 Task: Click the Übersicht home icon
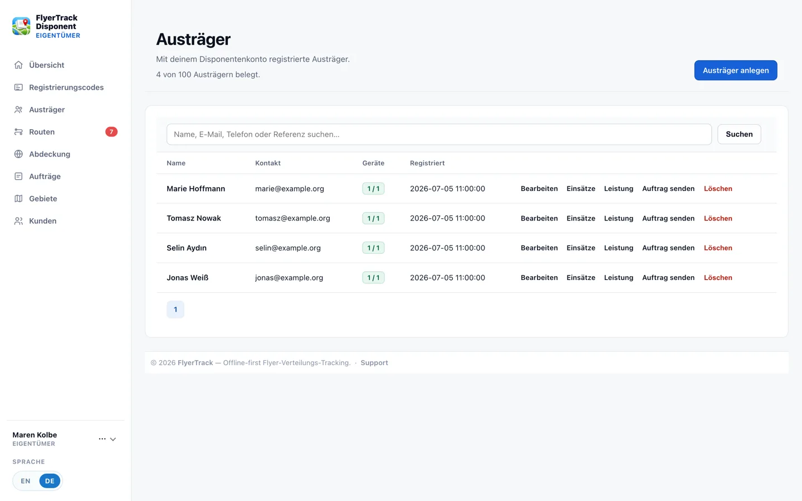pyautogui.click(x=18, y=65)
